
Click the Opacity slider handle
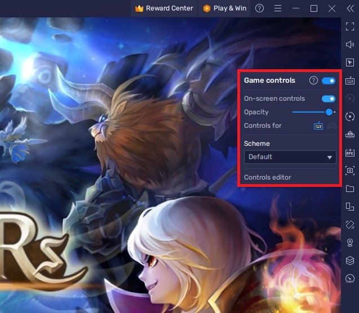pos(329,112)
